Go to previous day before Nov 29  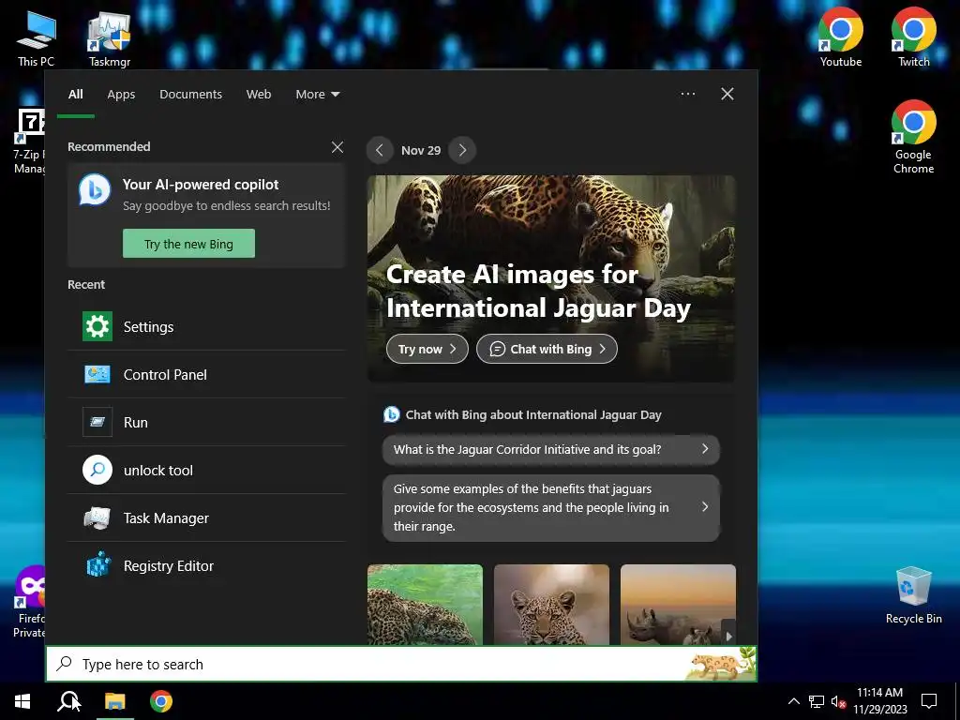380,150
